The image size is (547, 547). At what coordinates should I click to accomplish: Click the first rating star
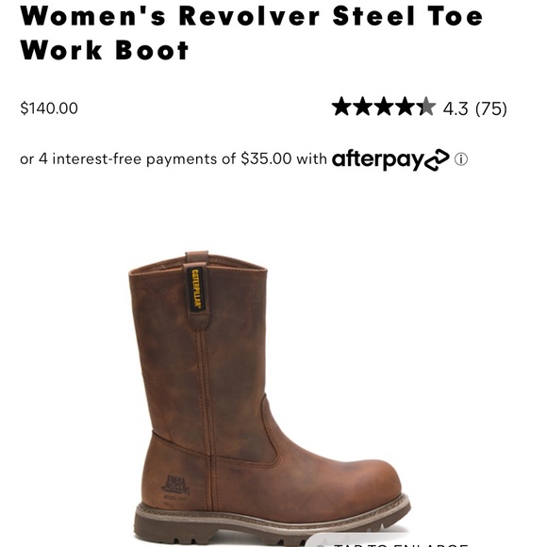tap(341, 107)
